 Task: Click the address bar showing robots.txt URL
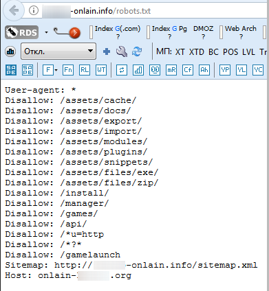click(x=147, y=11)
